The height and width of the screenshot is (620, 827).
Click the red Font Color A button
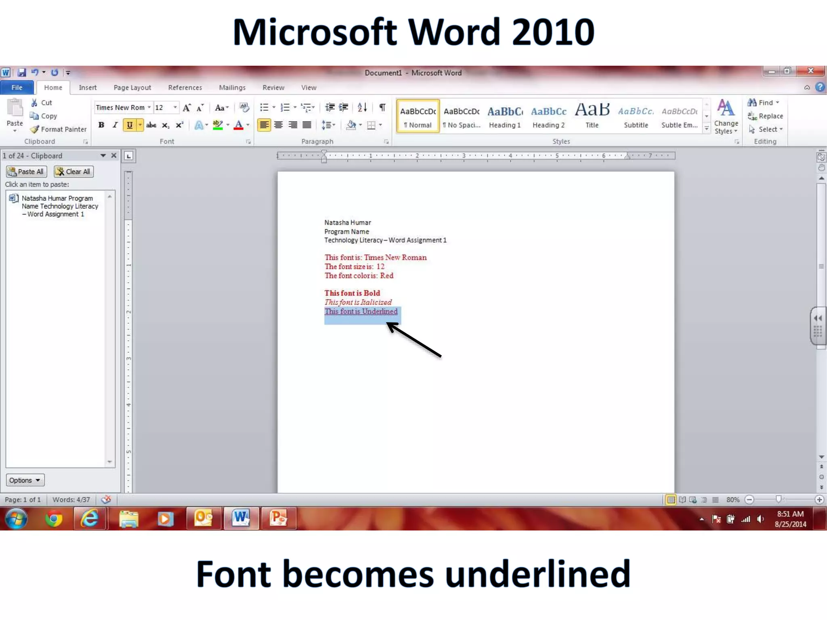click(239, 125)
